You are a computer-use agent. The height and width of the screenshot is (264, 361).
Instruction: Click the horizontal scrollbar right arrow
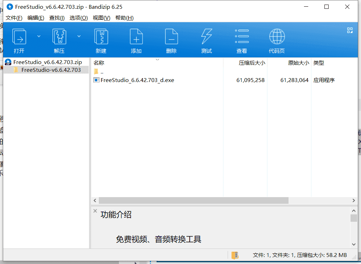[x=354, y=200]
